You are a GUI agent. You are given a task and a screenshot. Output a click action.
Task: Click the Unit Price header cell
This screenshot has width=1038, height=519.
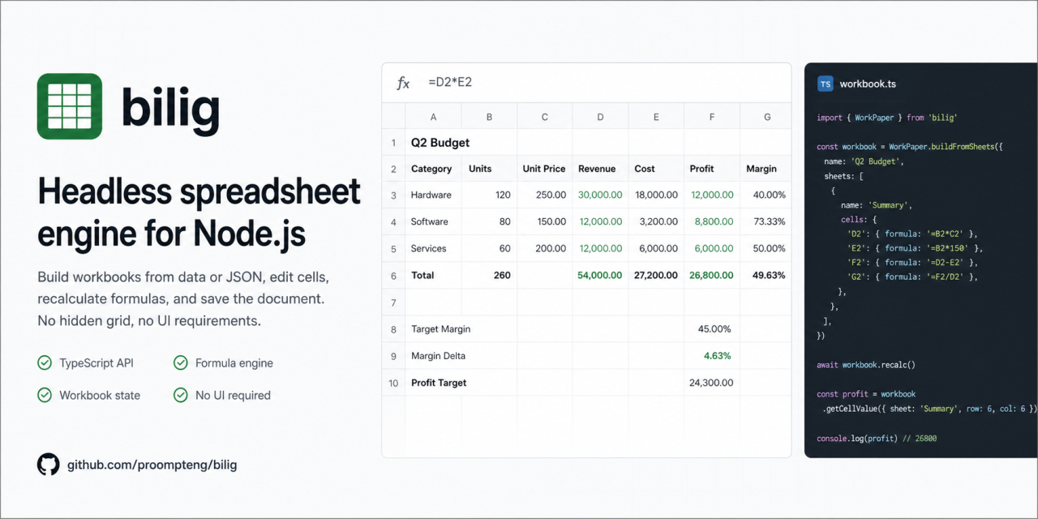[545, 169]
